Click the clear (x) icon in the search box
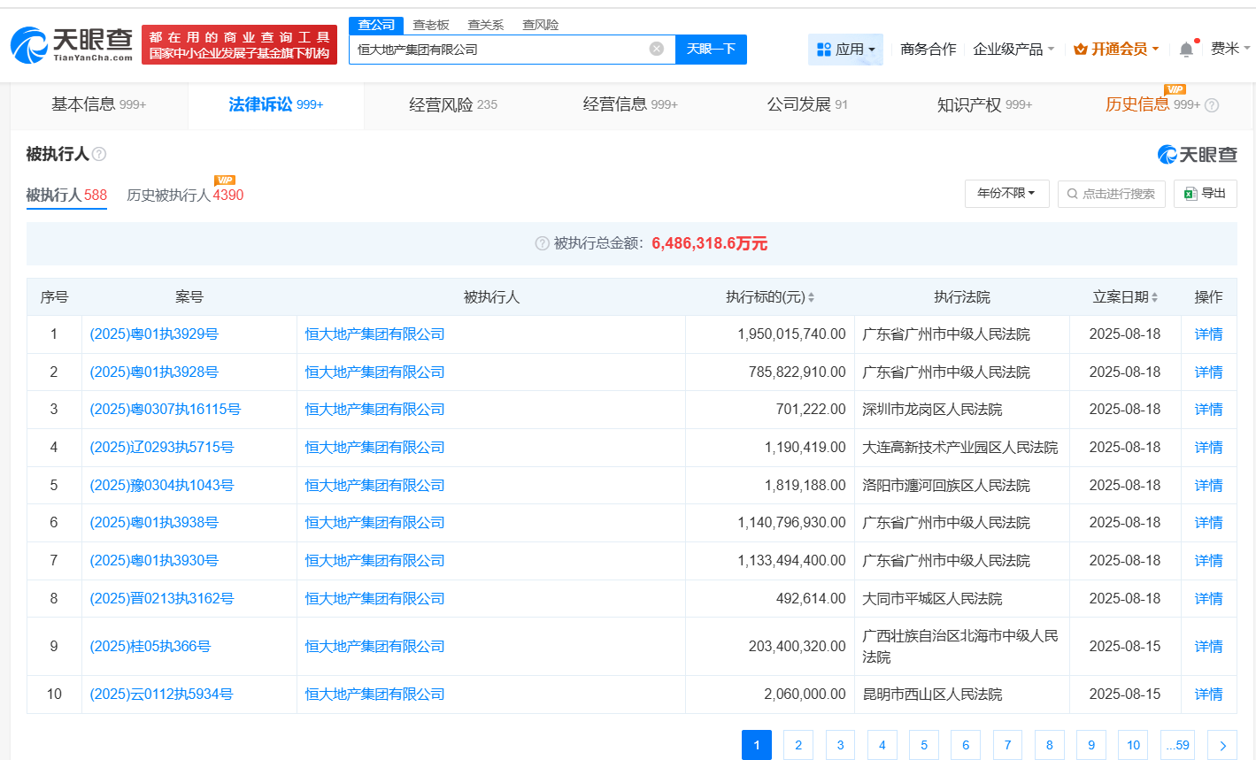Image resolution: width=1256 pixels, height=760 pixels. pyautogui.click(x=654, y=49)
